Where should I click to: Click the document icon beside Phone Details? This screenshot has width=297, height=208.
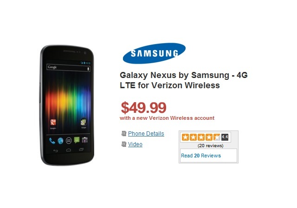124,134
